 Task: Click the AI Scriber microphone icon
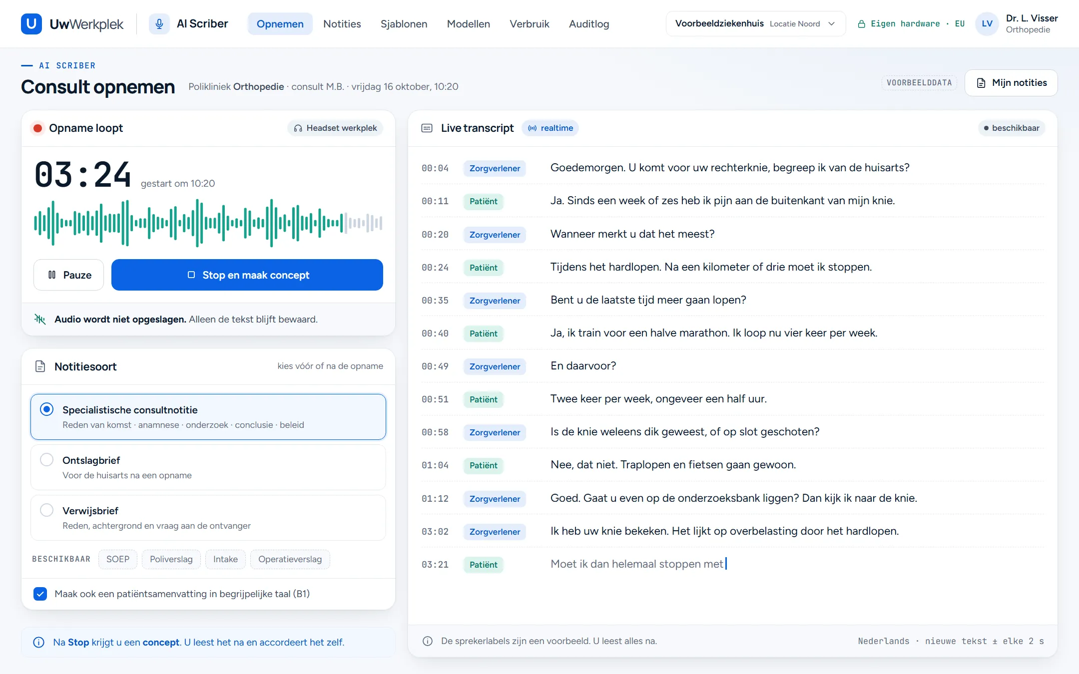[x=159, y=23]
